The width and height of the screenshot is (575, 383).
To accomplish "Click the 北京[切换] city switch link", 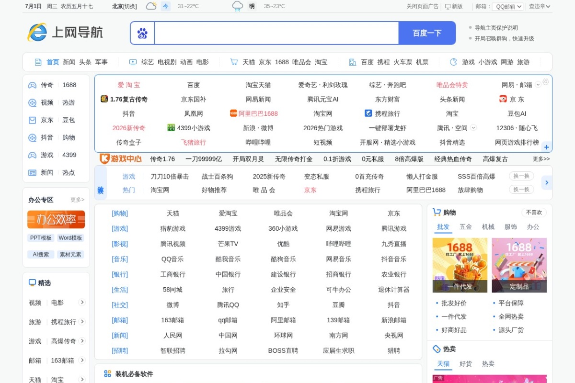I will [x=124, y=6].
